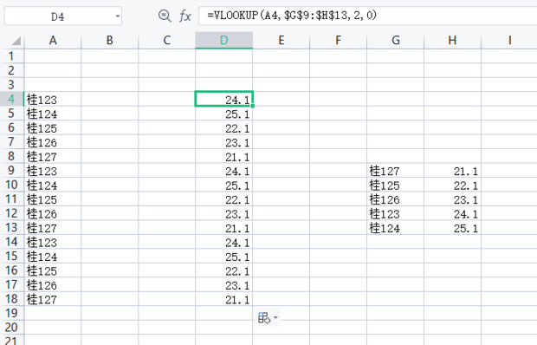Click cell A4 containing 桂123
This screenshot has width=537, height=345.
click(x=53, y=99)
